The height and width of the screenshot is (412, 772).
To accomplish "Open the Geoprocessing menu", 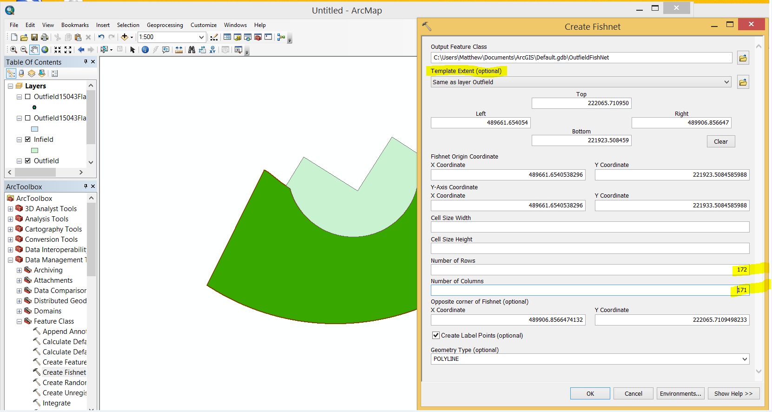I will (165, 25).
